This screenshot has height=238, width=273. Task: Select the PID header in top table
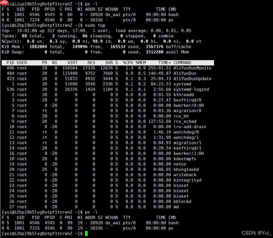(x=10, y=63)
